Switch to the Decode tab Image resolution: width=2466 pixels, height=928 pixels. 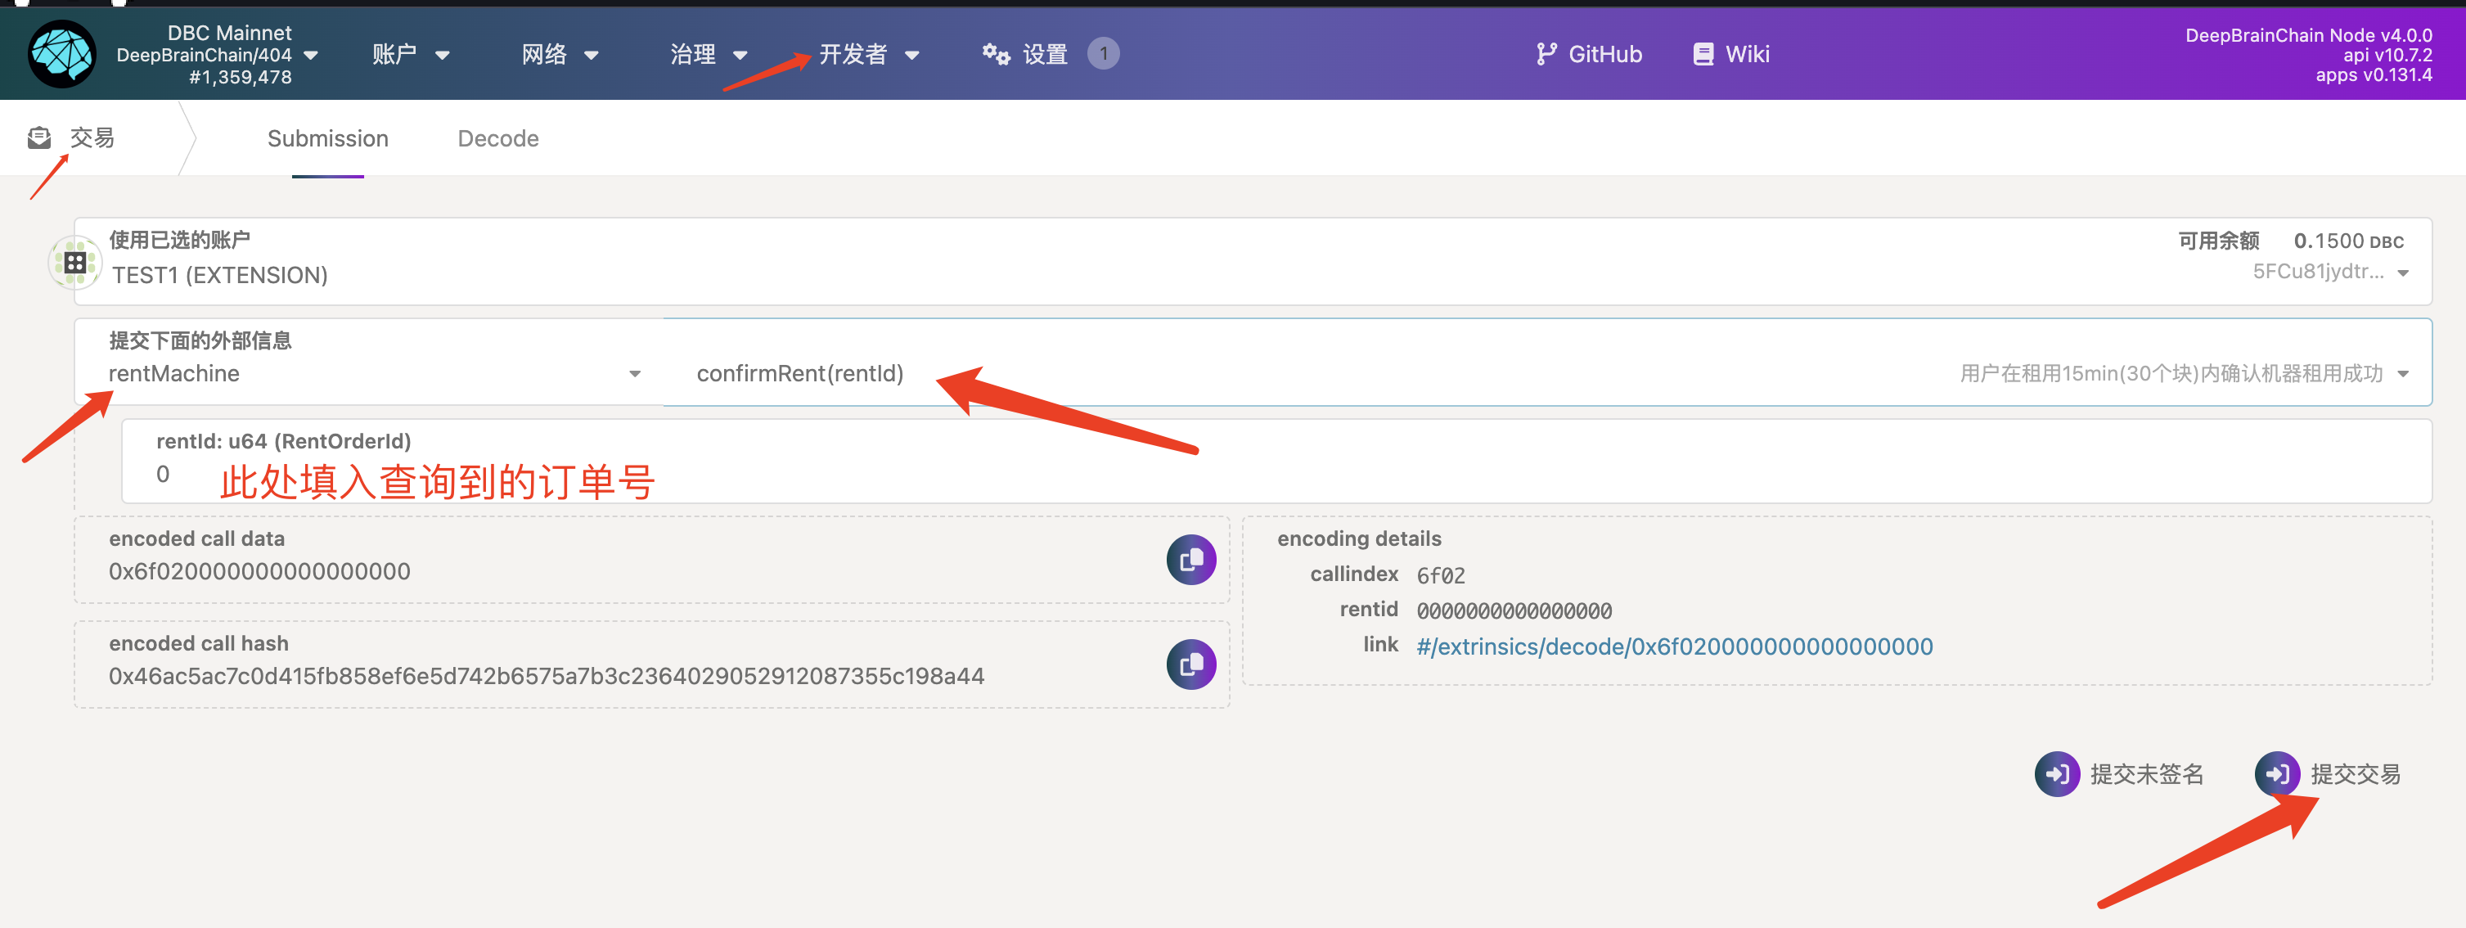[497, 139]
